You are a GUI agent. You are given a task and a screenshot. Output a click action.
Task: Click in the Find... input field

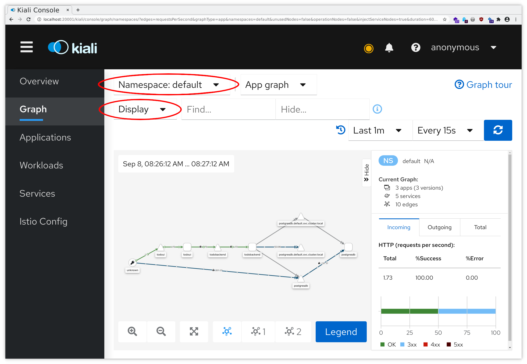coord(228,109)
